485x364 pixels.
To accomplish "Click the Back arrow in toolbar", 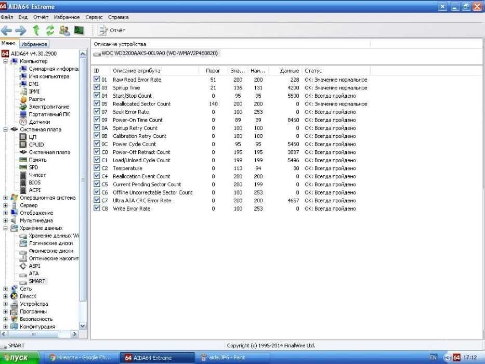I will (x=6, y=30).
